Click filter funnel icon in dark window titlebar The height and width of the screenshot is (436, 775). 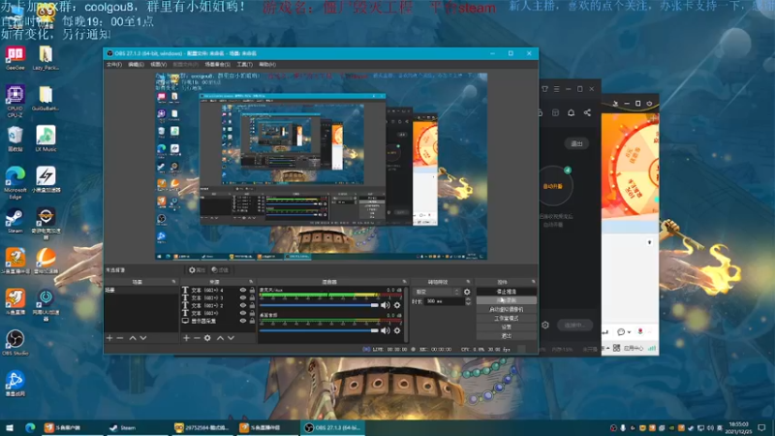[544, 89]
